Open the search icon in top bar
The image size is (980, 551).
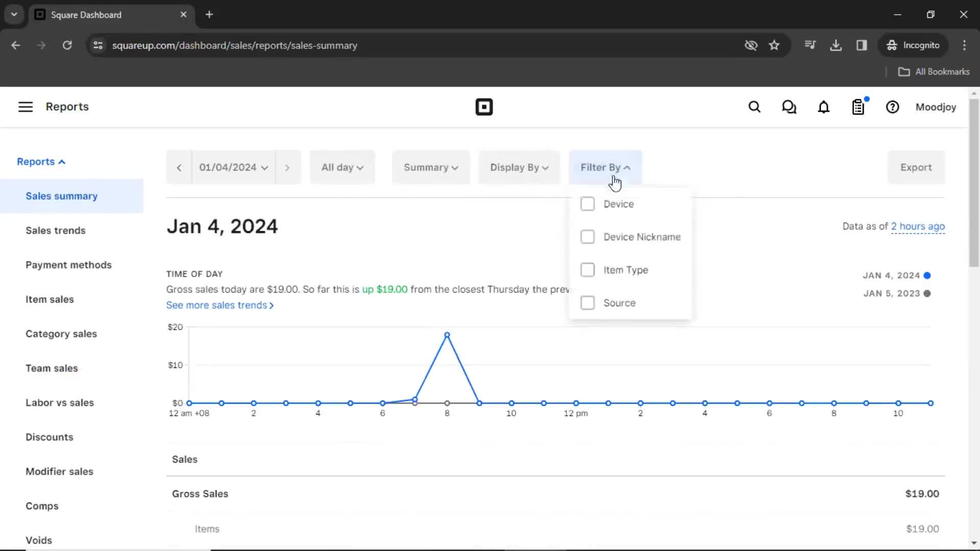click(x=754, y=107)
